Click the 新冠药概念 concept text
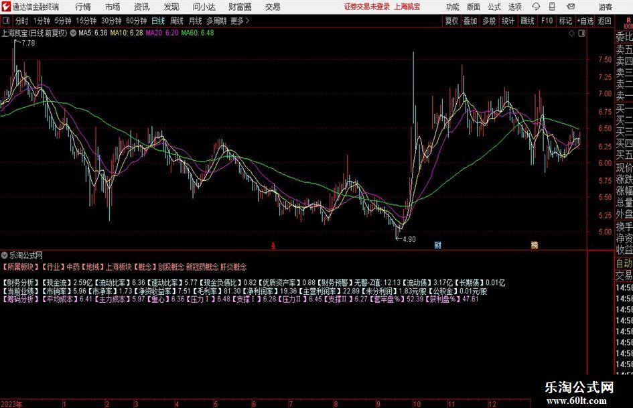Viewport: 633px width, 408px height. click(202, 267)
